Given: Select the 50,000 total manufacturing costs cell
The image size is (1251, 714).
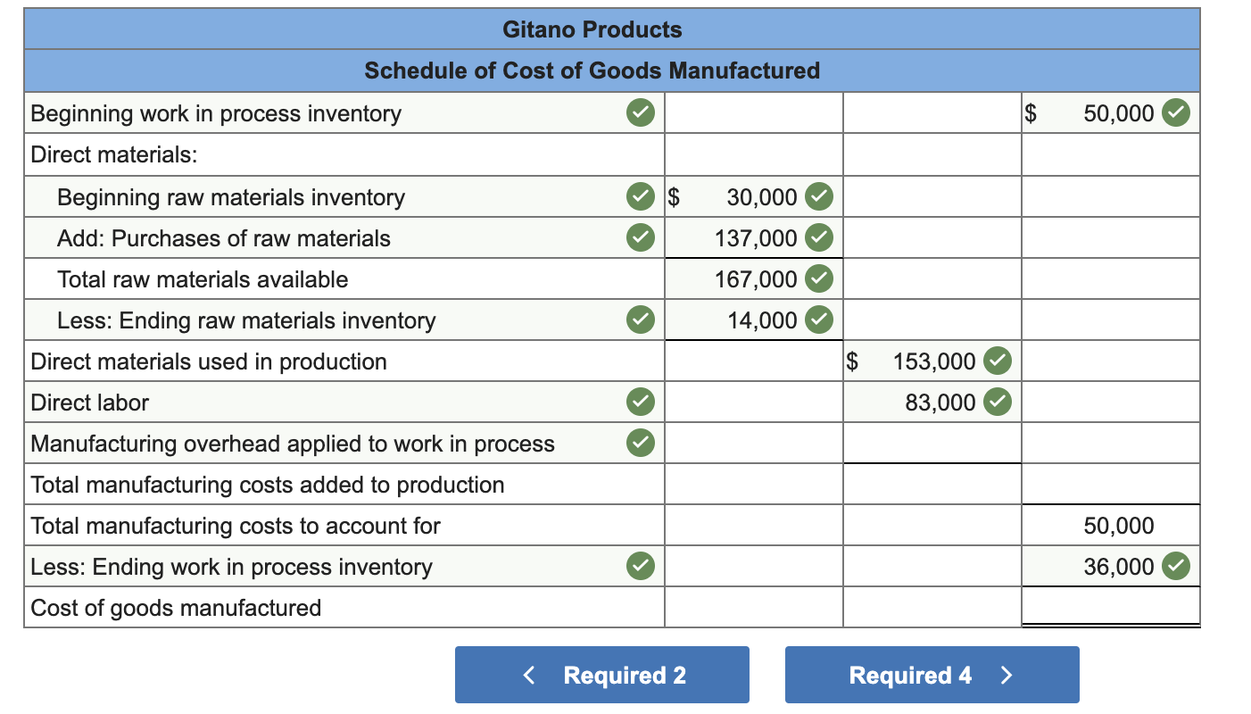Looking at the screenshot, I should coord(1110,526).
